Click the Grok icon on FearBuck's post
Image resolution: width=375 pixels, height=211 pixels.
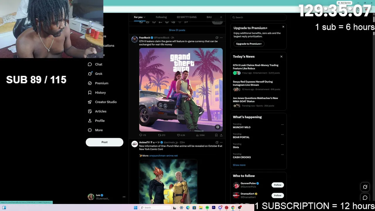217,38
